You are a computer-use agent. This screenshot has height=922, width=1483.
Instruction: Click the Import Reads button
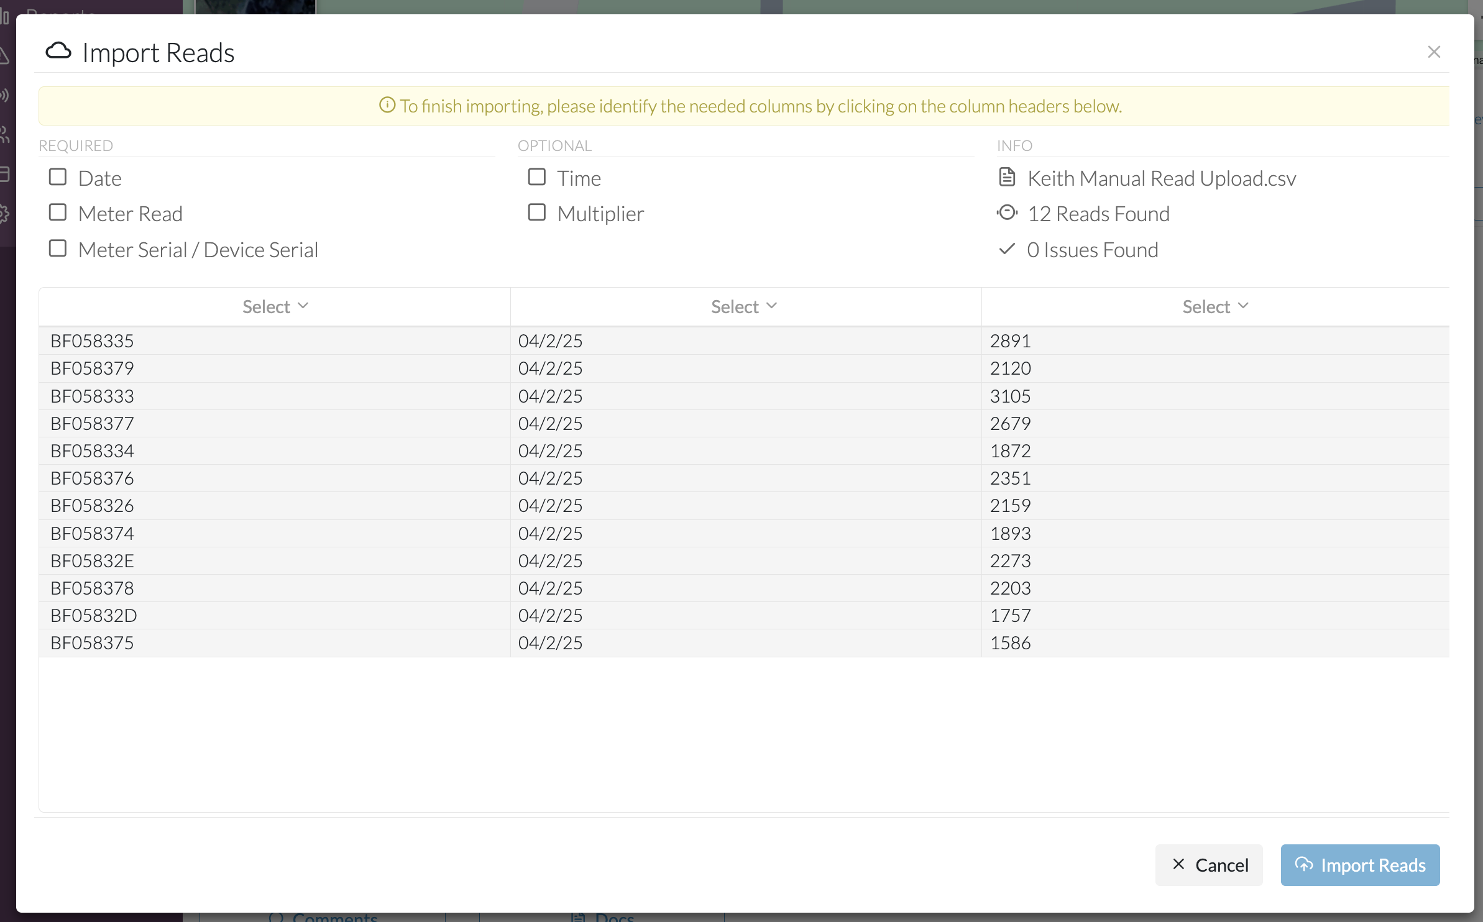(1360, 865)
